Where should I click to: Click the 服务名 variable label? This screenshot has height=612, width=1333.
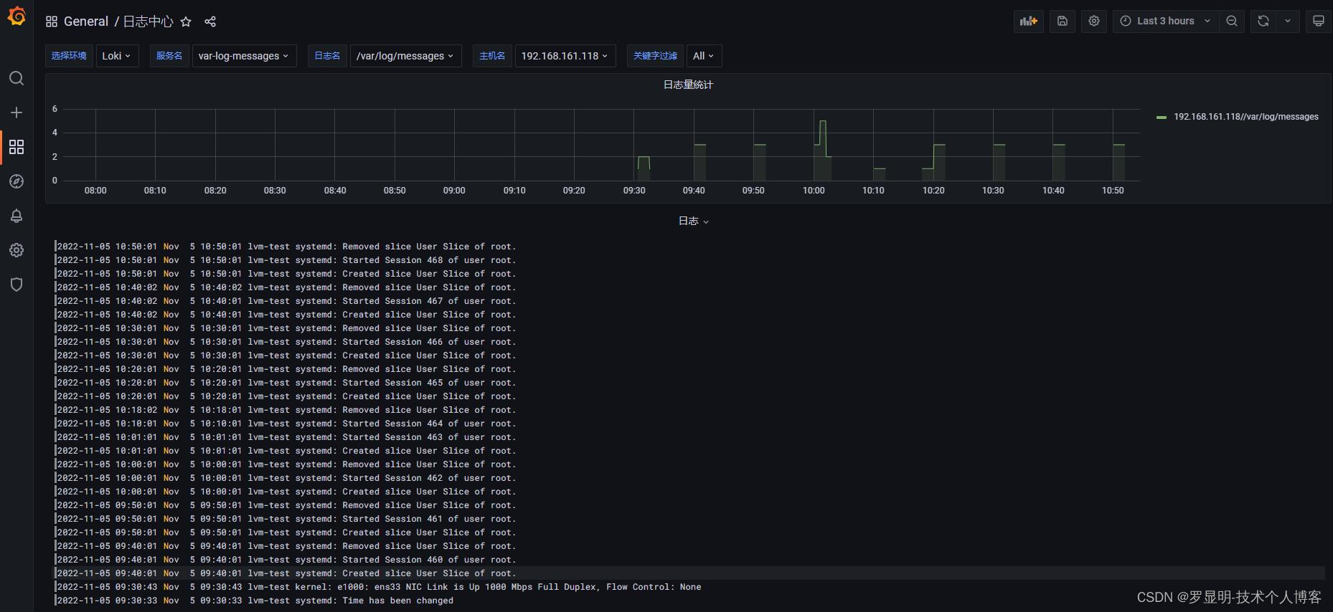click(x=169, y=56)
